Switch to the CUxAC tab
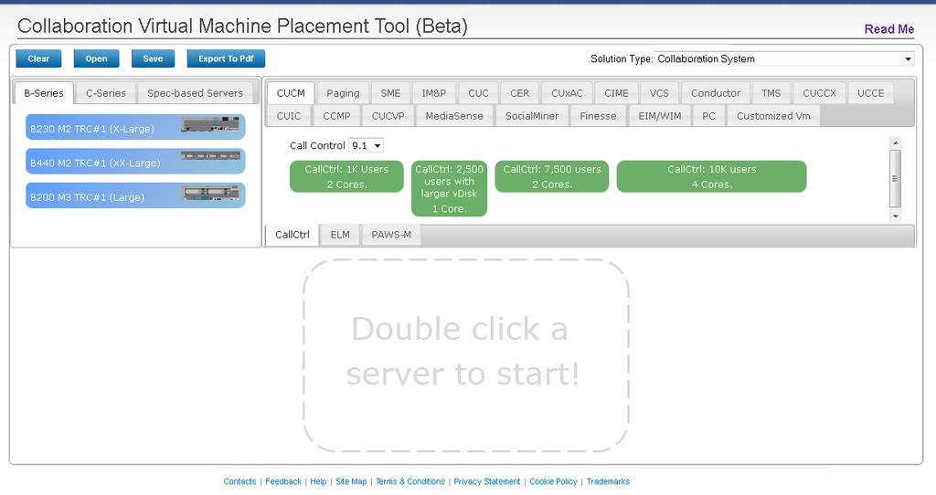Viewport: 936px width, 495px height. pyautogui.click(x=567, y=93)
